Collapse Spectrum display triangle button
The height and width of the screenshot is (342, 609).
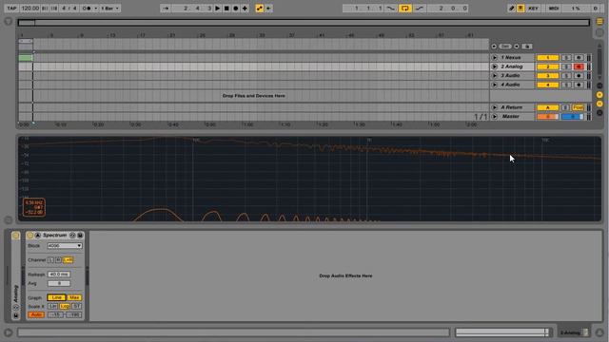38,236
